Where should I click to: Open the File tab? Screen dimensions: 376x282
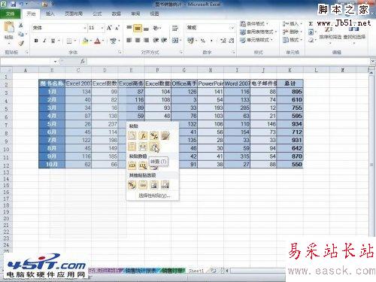coord(11,14)
